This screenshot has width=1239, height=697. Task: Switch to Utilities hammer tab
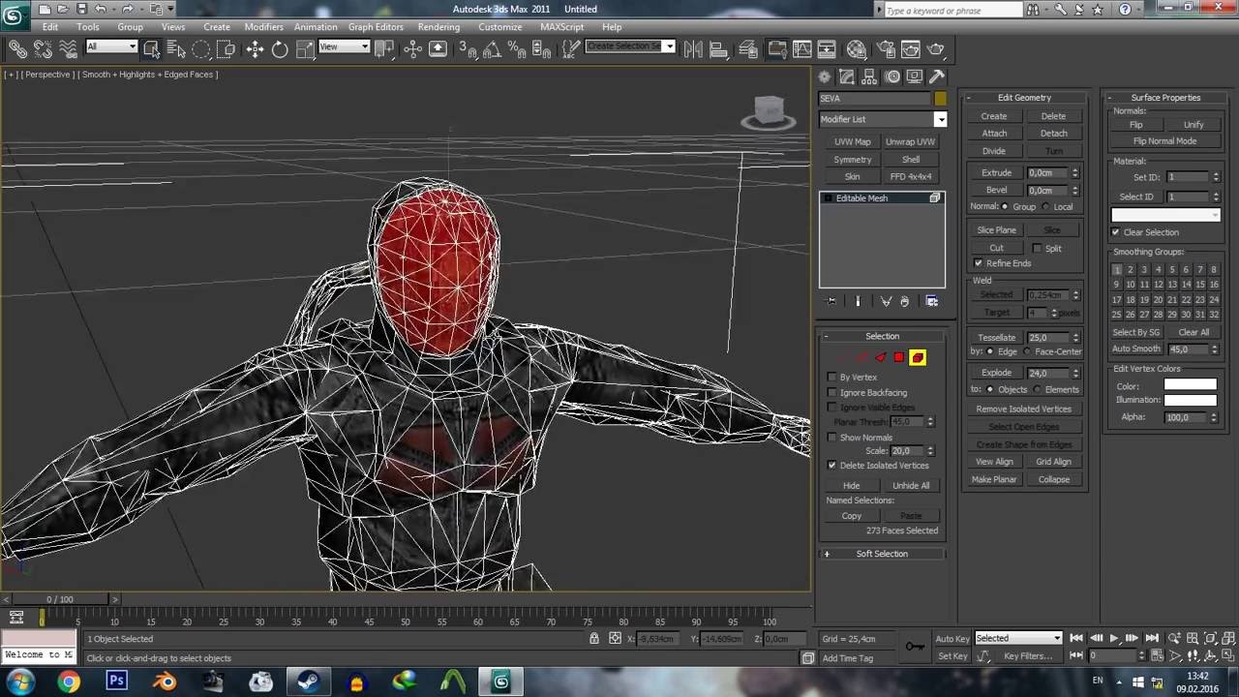pyautogui.click(x=937, y=76)
